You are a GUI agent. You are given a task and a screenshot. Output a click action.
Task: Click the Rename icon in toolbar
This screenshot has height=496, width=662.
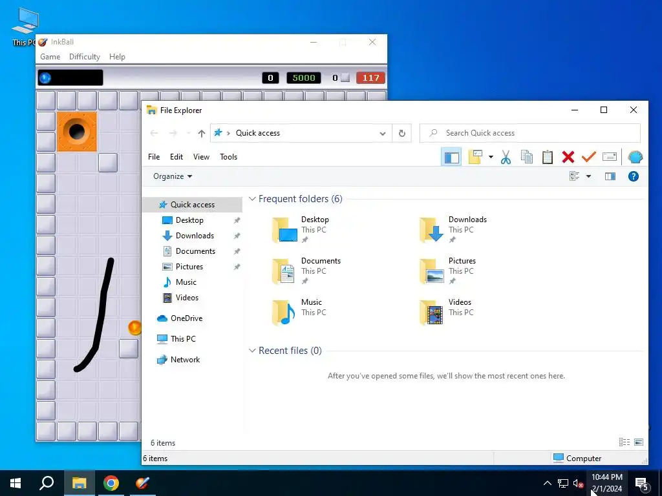[x=609, y=157]
